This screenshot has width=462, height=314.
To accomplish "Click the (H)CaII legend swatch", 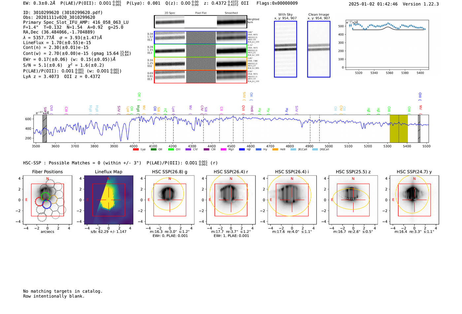I will click(x=315, y=150).
